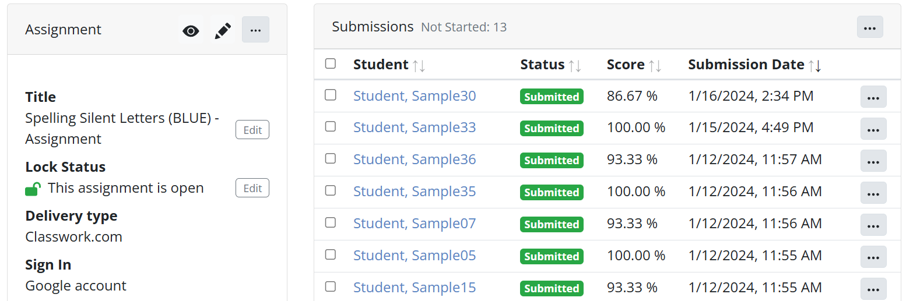906x301 pixels.
Task: Check the box for Student, Sample07
Action: [331, 222]
